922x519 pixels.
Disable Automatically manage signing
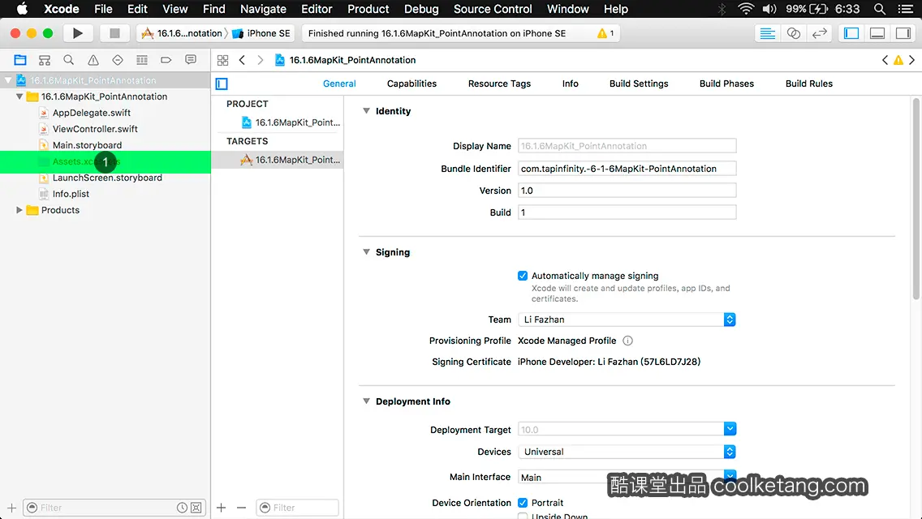tap(523, 276)
